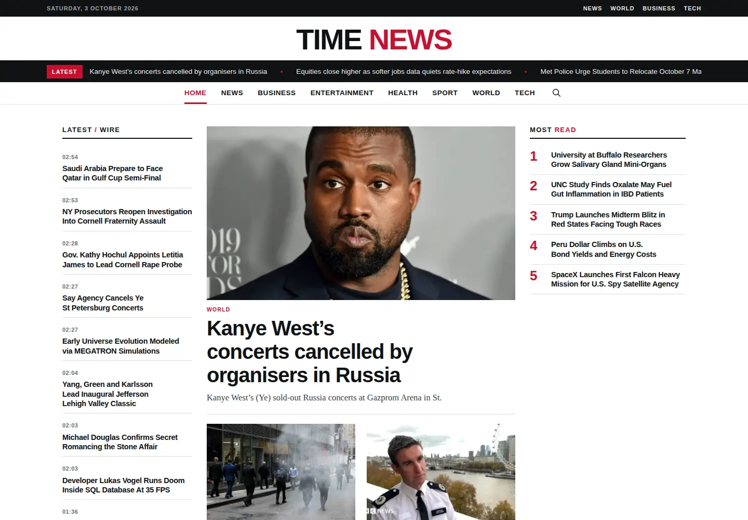Viewport: 748px width, 520px height.
Task: Open University at Buffalo Mini-Organs story
Action: (609, 160)
